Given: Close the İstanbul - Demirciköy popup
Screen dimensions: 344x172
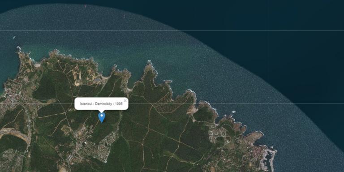Looking at the screenshot, I should tap(125, 101).
